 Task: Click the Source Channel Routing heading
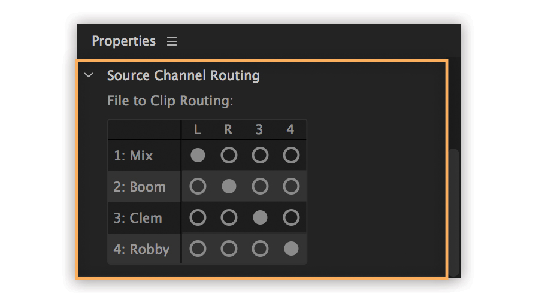tap(183, 75)
